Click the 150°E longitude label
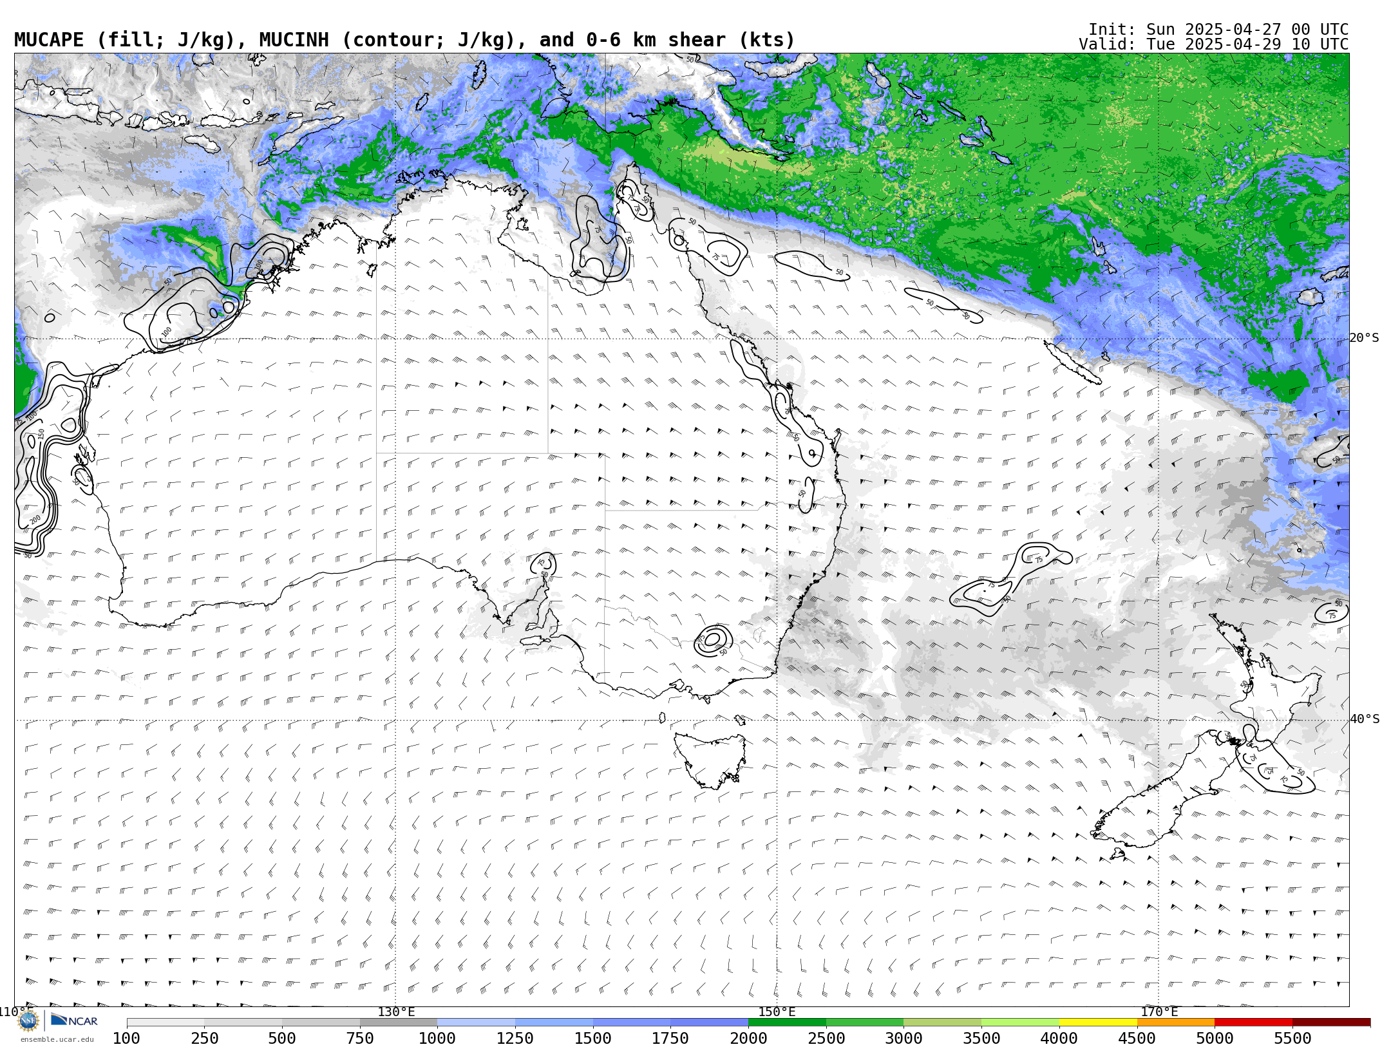The height and width of the screenshot is (1047, 1391). click(x=777, y=1012)
